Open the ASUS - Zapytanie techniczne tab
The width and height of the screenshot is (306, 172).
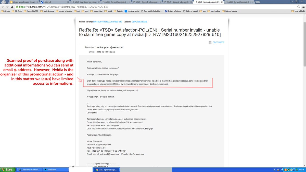[x=86, y=2]
